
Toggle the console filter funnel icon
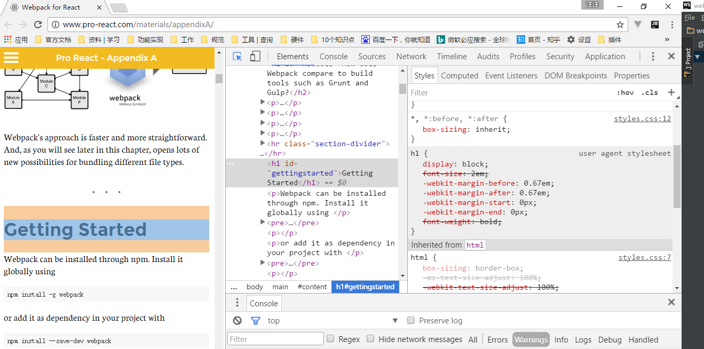point(256,321)
